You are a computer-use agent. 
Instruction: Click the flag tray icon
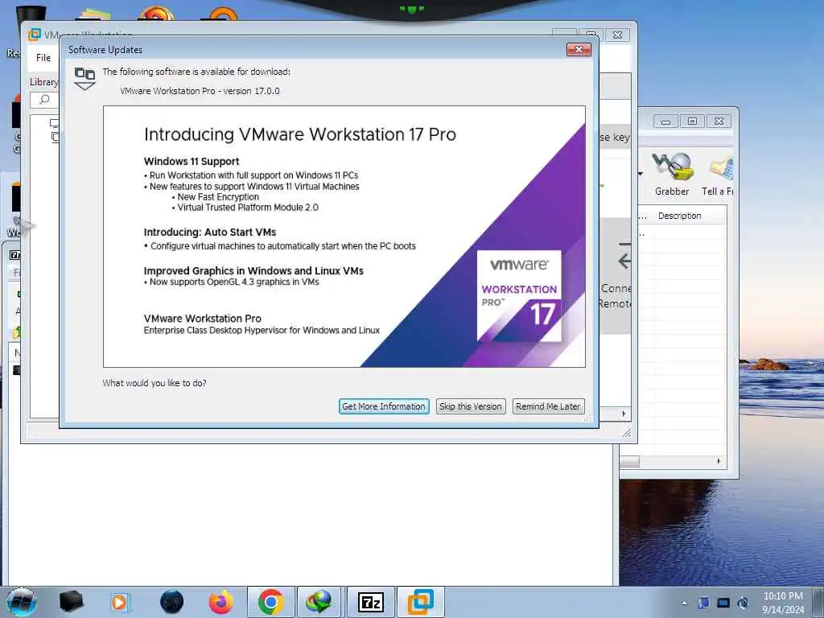click(703, 603)
